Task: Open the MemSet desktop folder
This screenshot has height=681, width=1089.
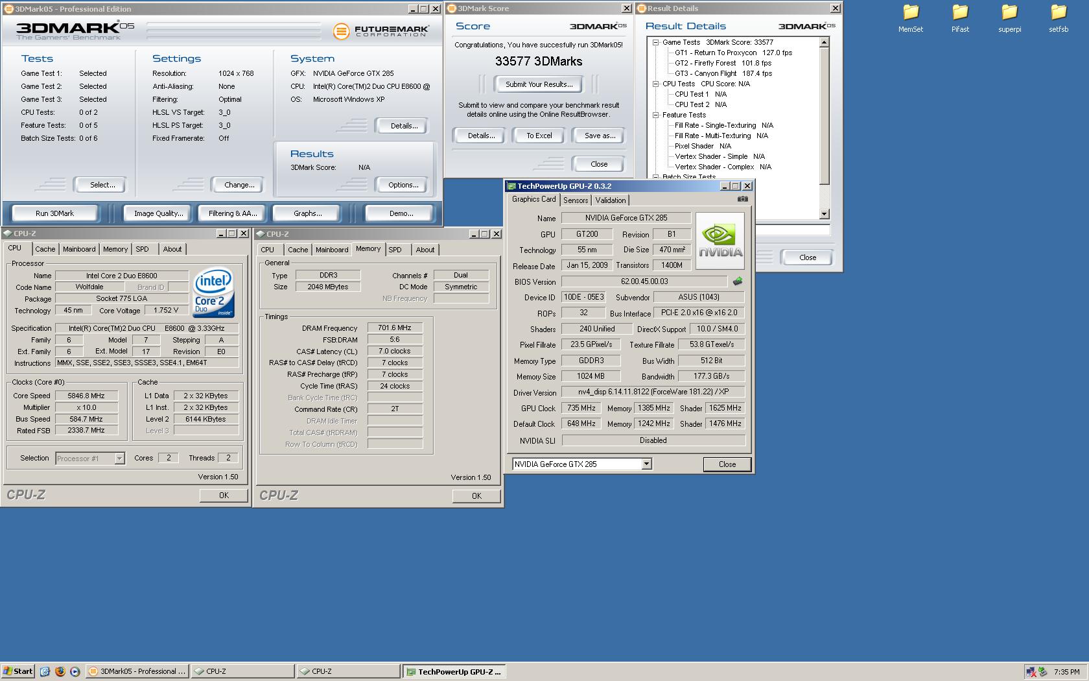Action: coord(911,18)
